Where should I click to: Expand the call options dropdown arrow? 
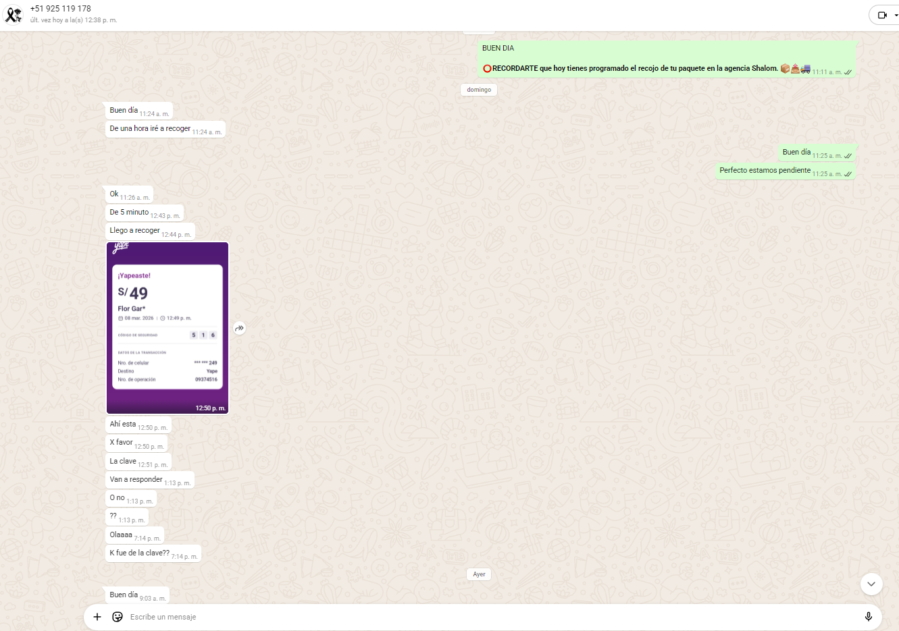click(x=896, y=15)
